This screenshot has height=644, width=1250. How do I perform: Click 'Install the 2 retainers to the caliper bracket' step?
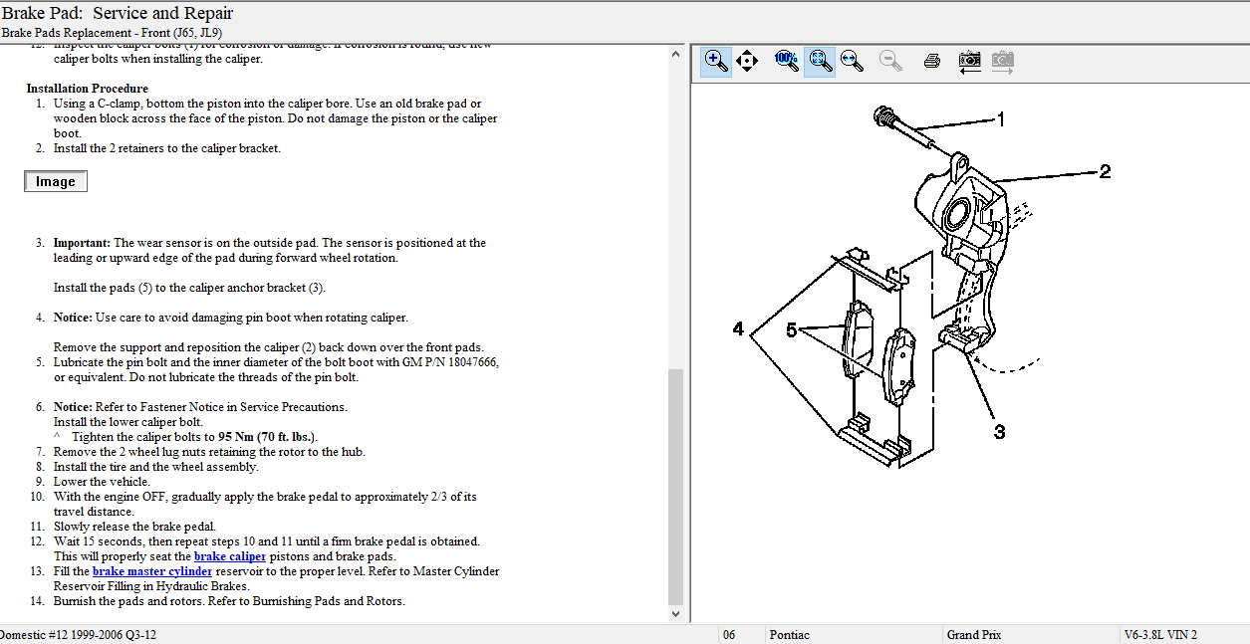(167, 148)
